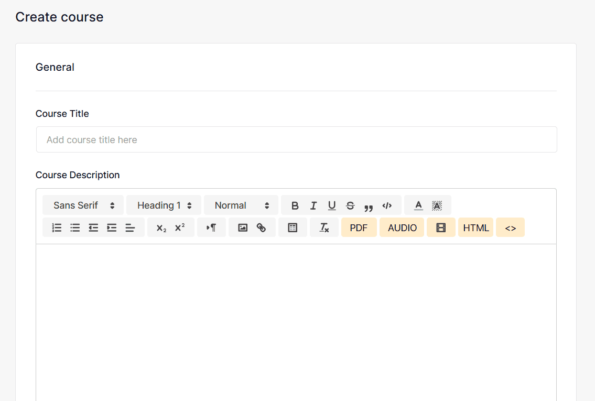The height and width of the screenshot is (401, 595).
Task: Toggle right-to-left text direction
Action: 211,227
